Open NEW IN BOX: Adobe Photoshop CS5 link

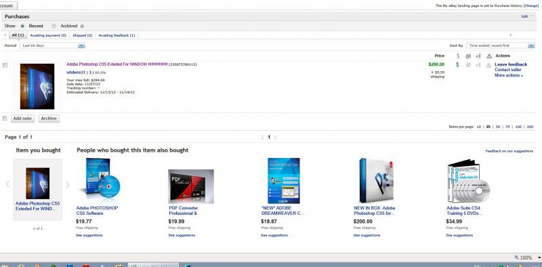[x=375, y=211]
